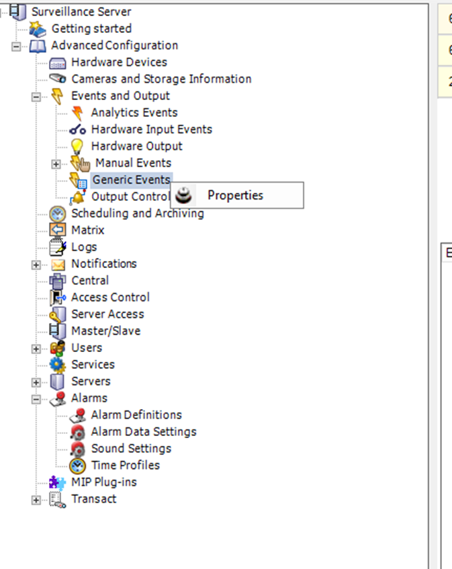This screenshot has width=452, height=569.
Task: Click the Hardware Devices icon
Action: tap(58, 62)
